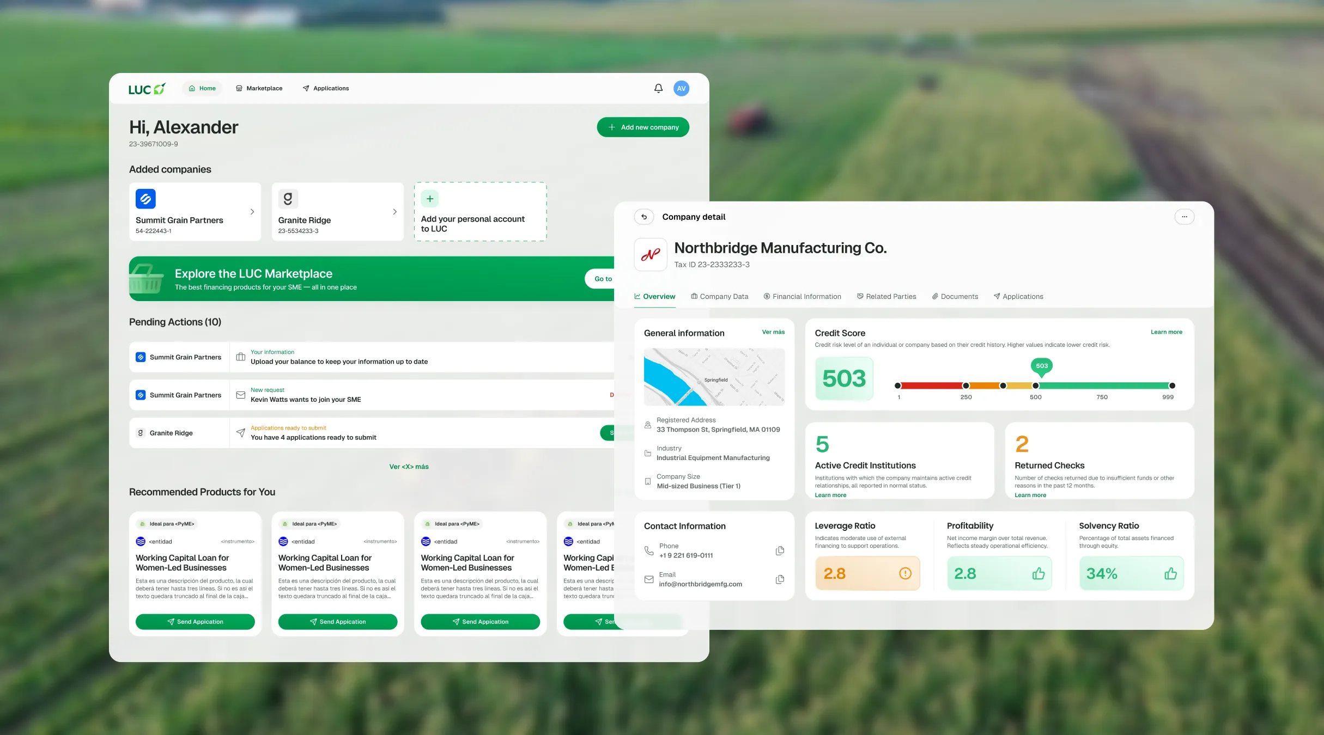Click Kevin Watts wants to join your SME
Viewport: 1324px width, 735px height.
306,400
